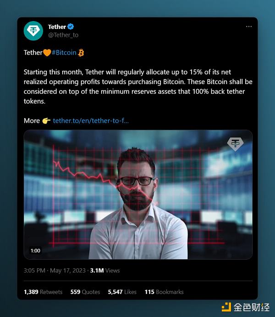This screenshot has height=317, width=275.
Task: Click the Tether watermark logo in video
Action: pos(235,144)
